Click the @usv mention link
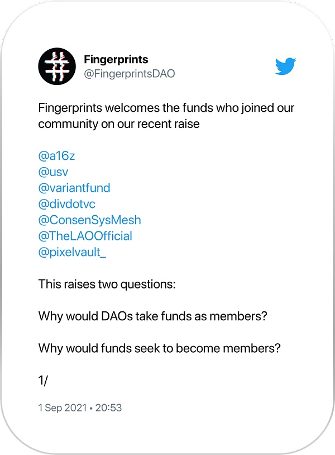The image size is (335, 455). pos(53,172)
